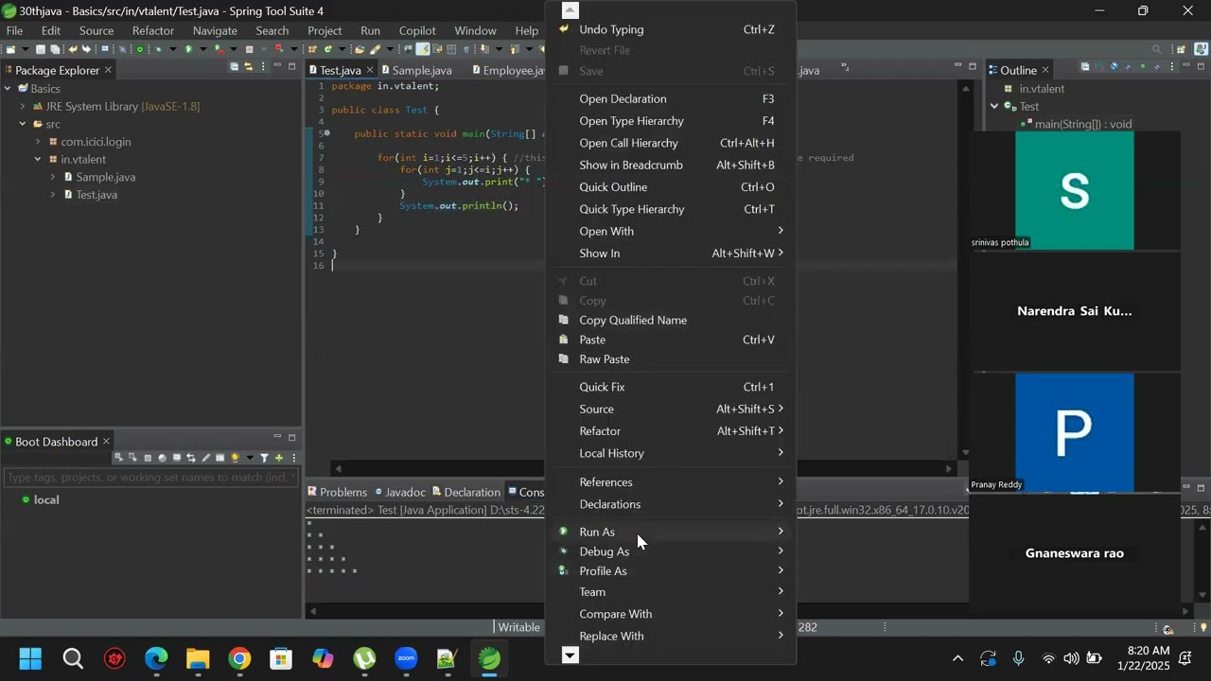Click the Zoom app icon on the taskbar

[407, 659]
